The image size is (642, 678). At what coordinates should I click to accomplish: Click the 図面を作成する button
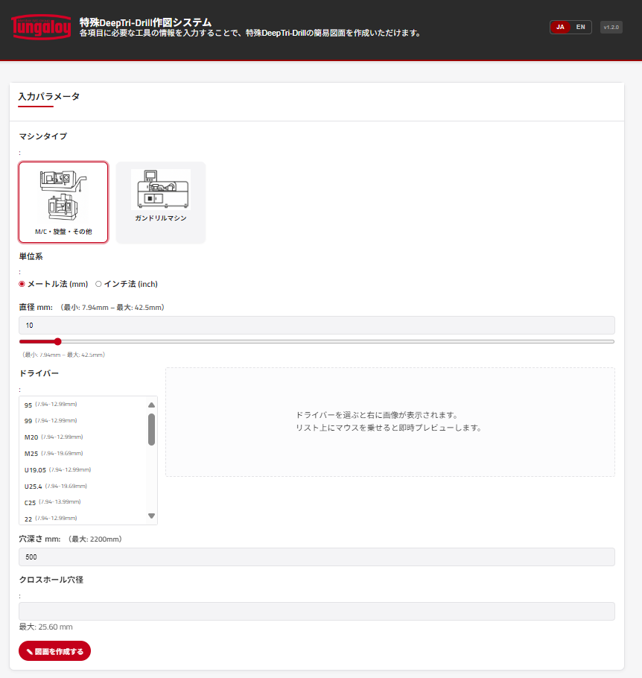point(54,651)
